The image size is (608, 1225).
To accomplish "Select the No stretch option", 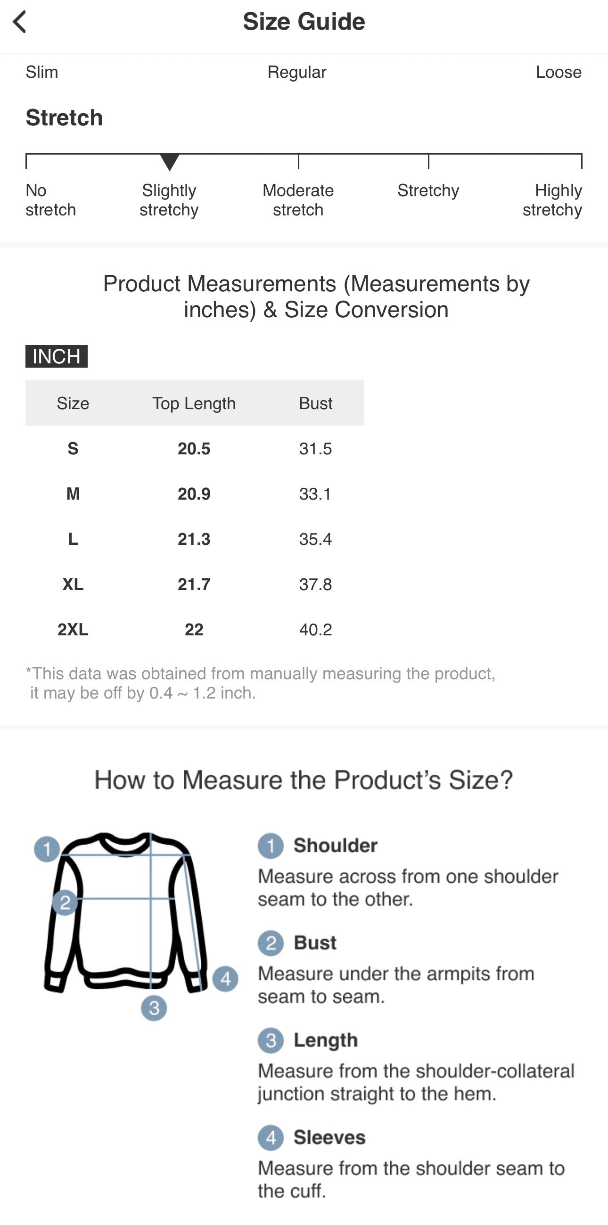I will 49,200.
